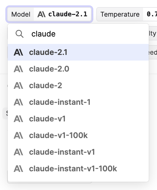Click the Temperature label control
Screen dimensions: 157x190
pos(120,14)
